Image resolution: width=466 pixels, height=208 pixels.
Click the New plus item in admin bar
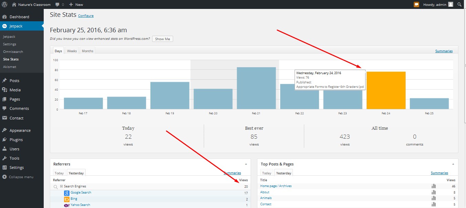click(76, 4)
